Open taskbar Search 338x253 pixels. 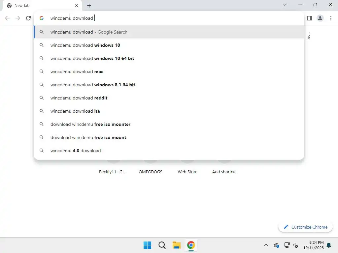(162, 245)
